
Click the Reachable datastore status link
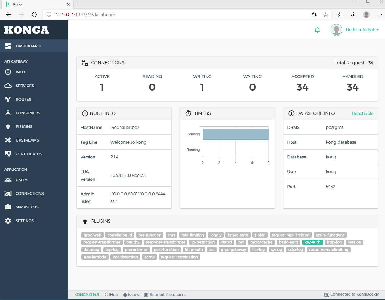pos(362,113)
